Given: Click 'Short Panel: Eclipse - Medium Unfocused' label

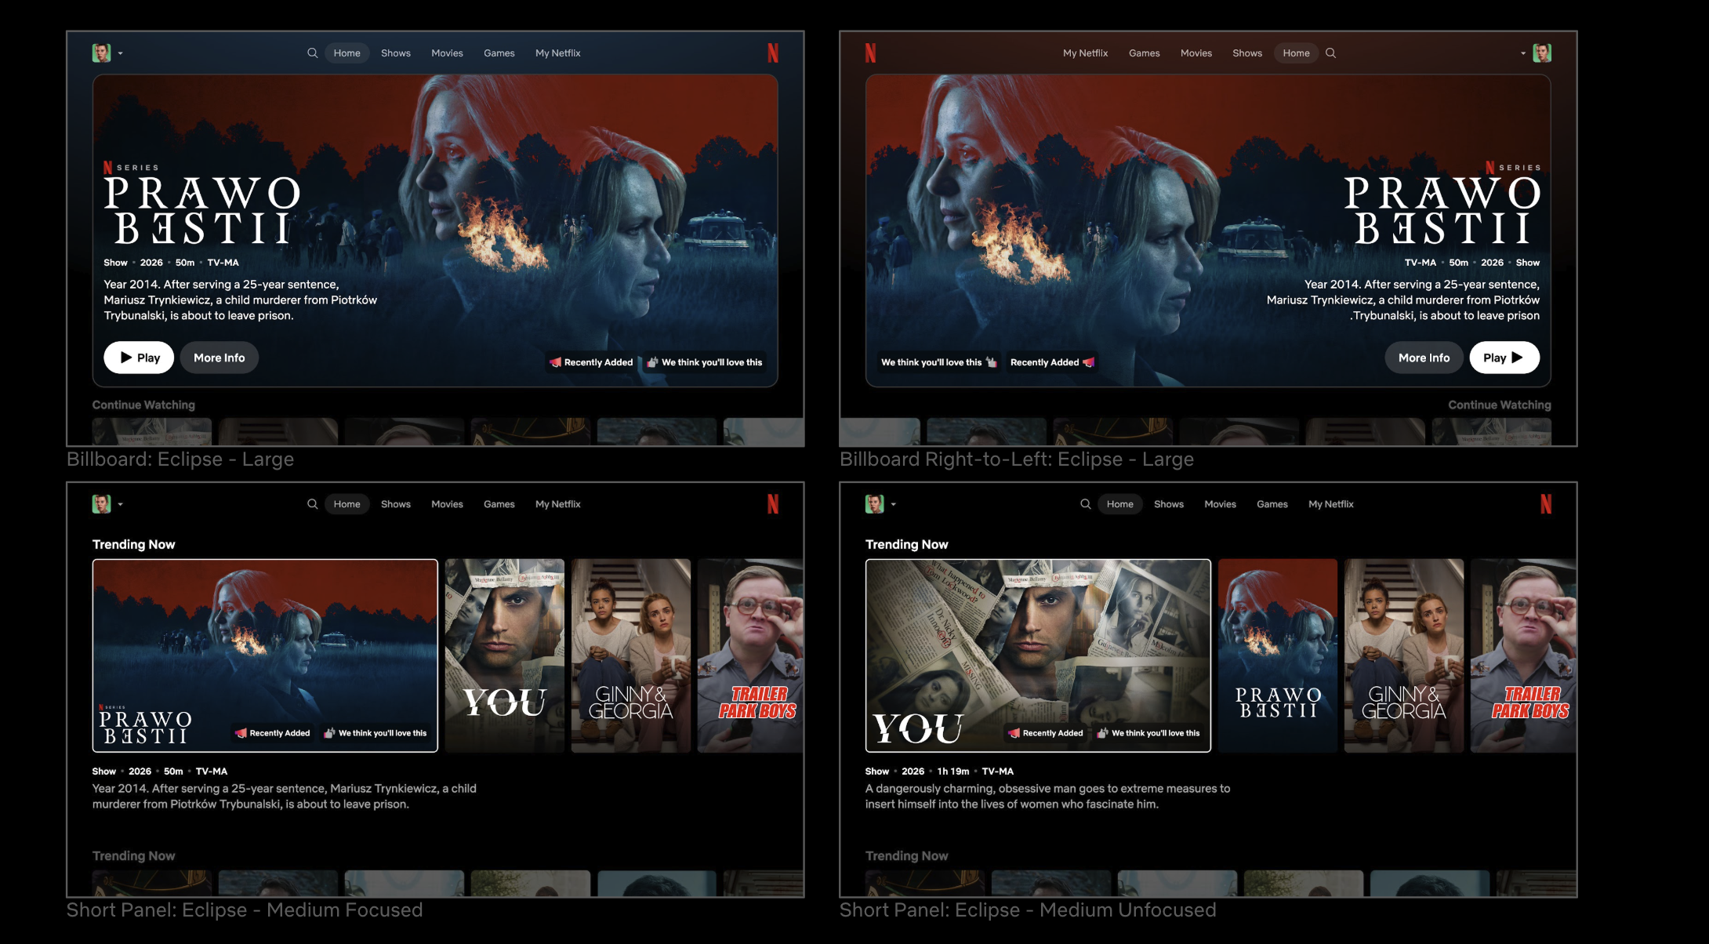Looking at the screenshot, I should tap(1028, 910).
